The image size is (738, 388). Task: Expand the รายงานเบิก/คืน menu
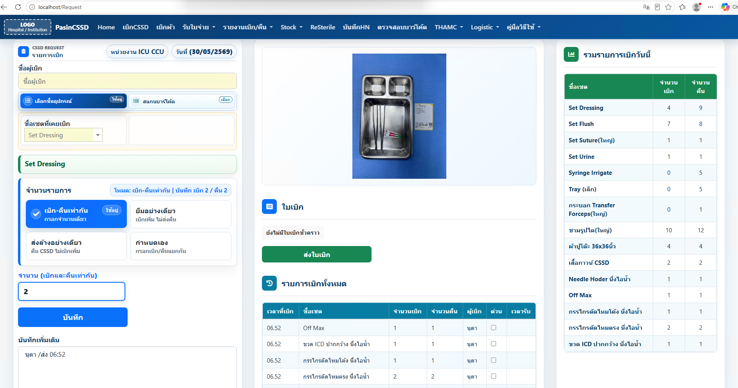point(248,27)
